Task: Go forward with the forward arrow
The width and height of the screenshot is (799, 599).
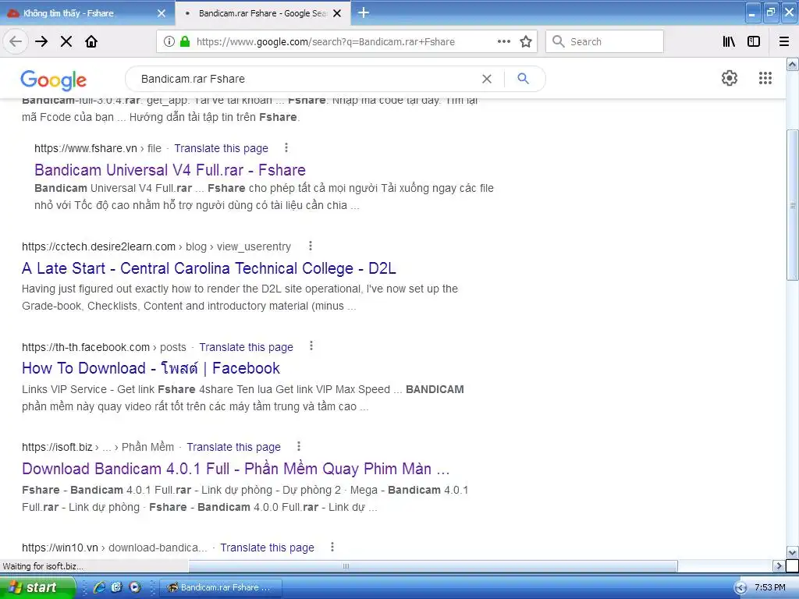Action: [41, 42]
